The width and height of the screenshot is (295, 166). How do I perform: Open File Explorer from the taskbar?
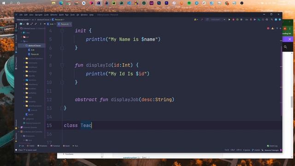[x=53, y=3]
